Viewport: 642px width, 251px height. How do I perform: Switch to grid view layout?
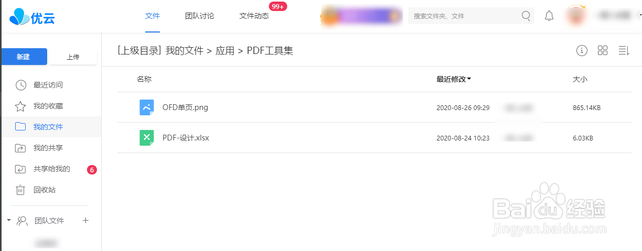(603, 50)
